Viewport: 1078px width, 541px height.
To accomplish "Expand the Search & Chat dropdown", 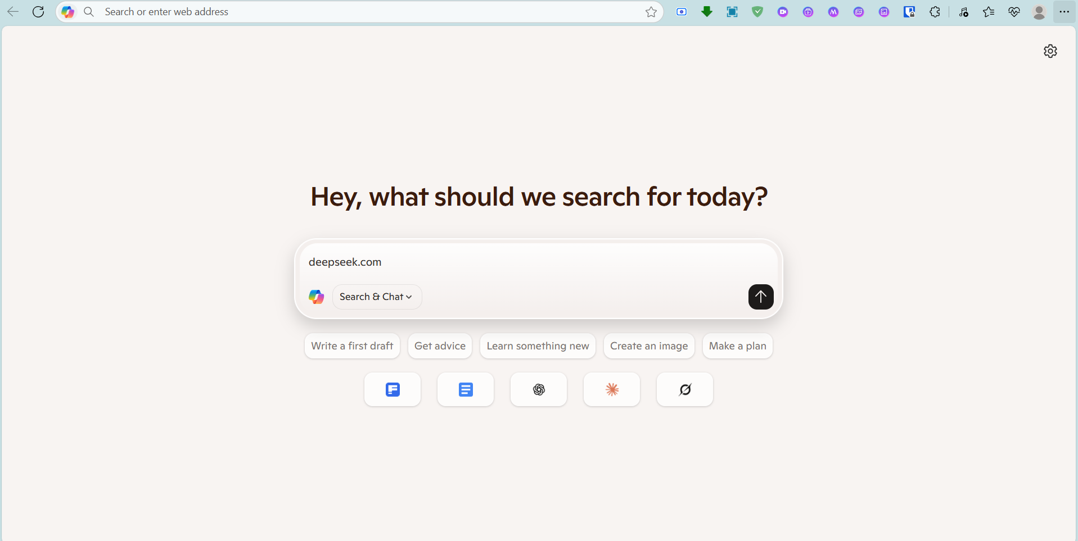I will [377, 297].
